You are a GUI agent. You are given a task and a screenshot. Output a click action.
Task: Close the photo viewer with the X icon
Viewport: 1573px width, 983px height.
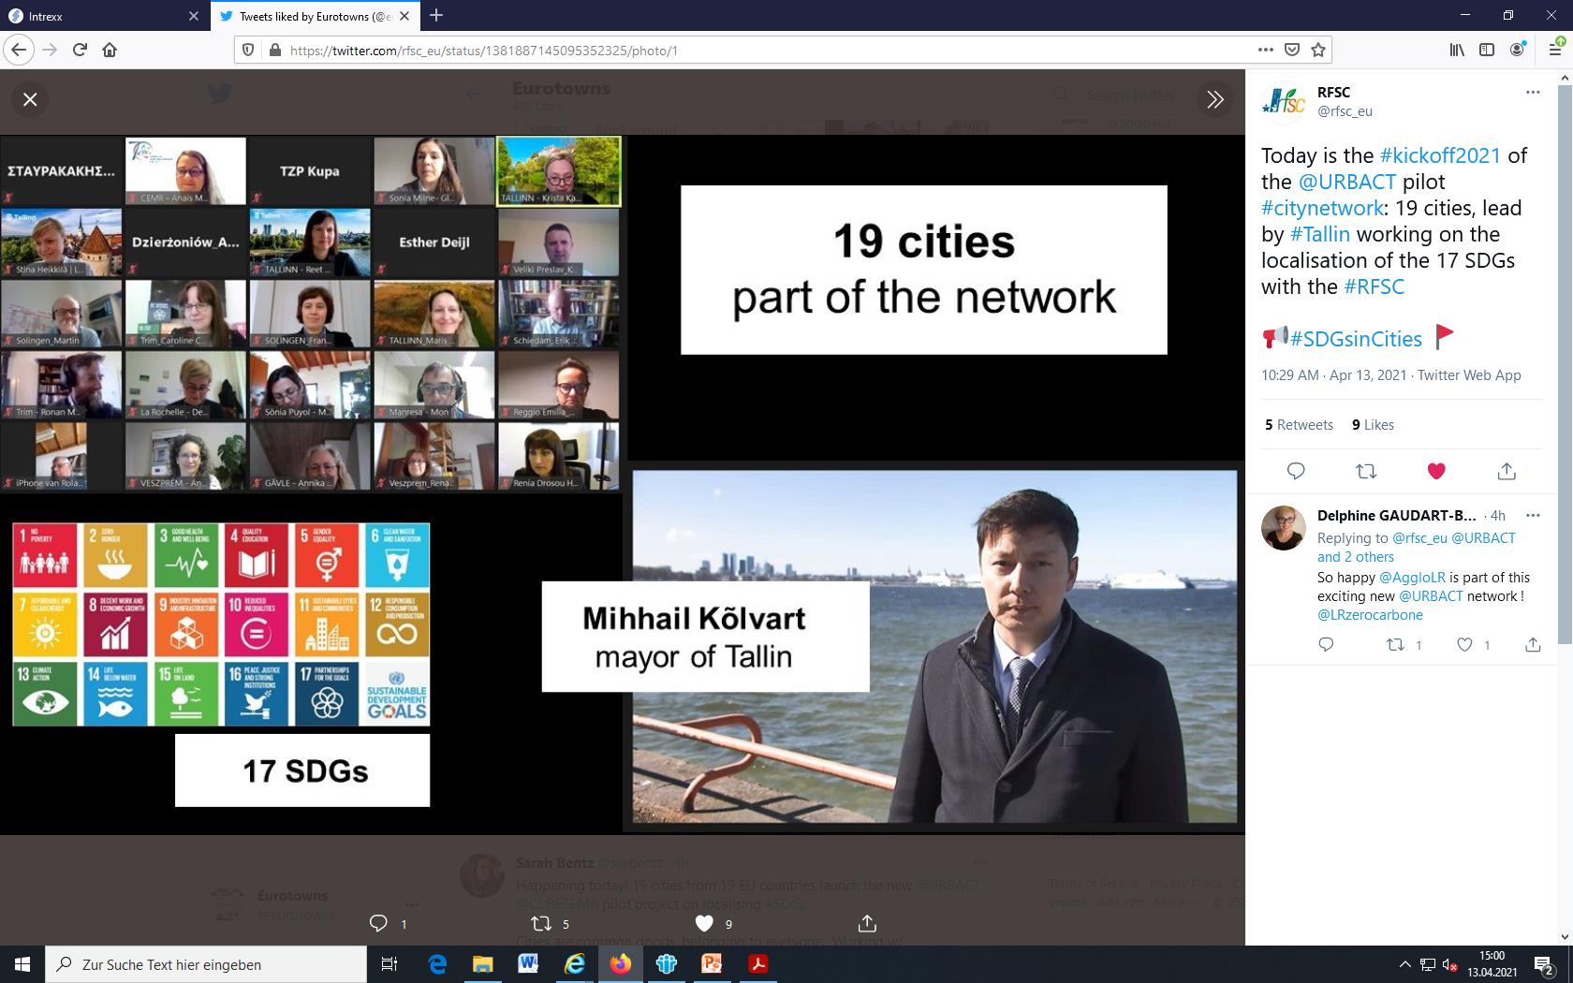pos(30,99)
